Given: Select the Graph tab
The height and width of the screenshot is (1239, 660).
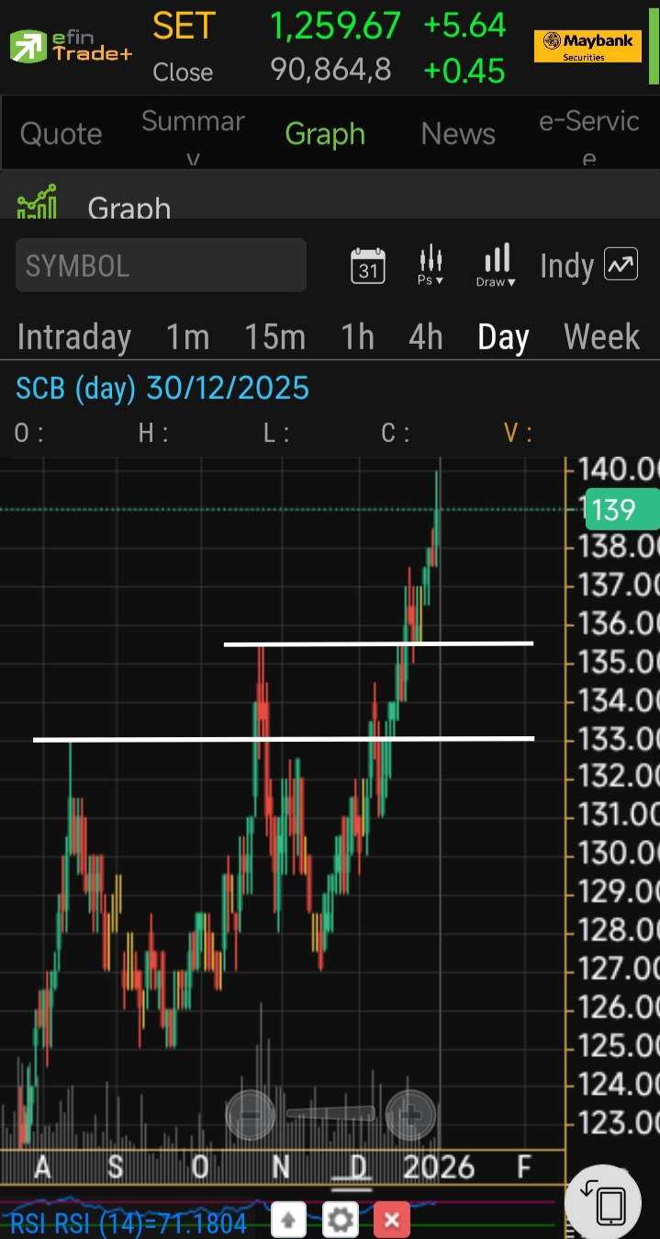Looking at the screenshot, I should pos(325,134).
